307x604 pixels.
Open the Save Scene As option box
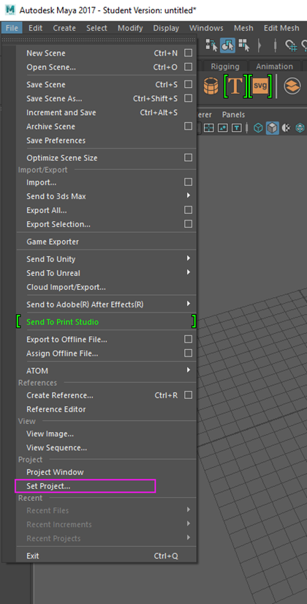[x=188, y=98]
